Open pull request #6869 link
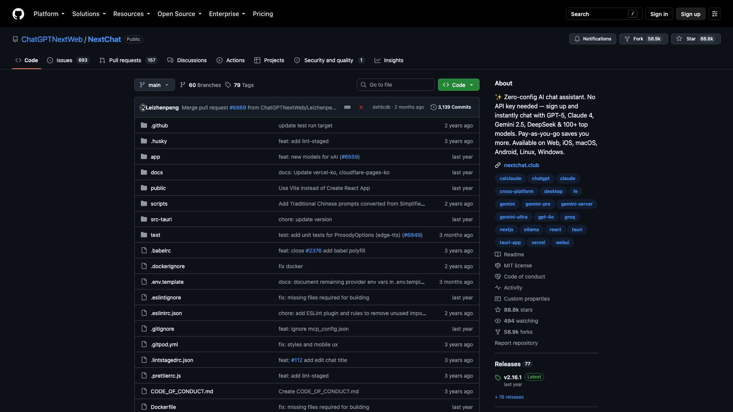733x412 pixels. click(237, 108)
